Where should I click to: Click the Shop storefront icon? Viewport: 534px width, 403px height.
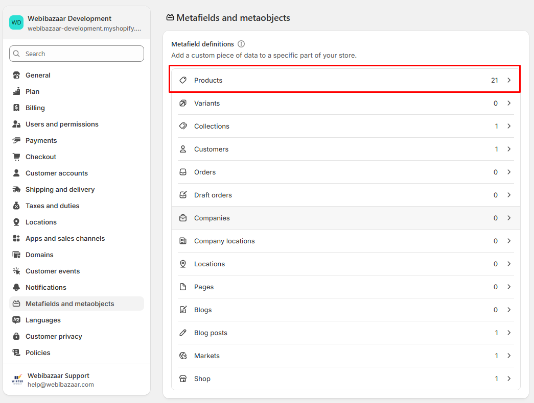tap(183, 379)
